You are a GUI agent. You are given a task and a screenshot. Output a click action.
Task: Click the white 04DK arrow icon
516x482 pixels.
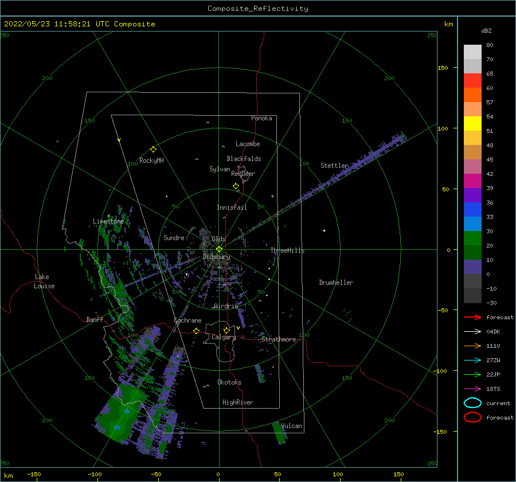472,331
